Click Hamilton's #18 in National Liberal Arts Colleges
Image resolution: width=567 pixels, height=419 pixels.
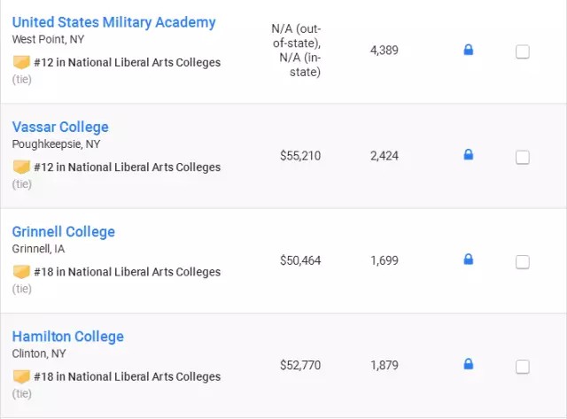[128, 376]
